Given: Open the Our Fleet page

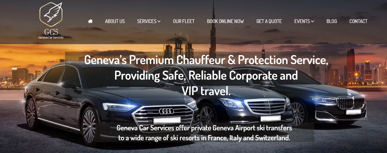Looking at the screenshot, I should click(x=184, y=21).
